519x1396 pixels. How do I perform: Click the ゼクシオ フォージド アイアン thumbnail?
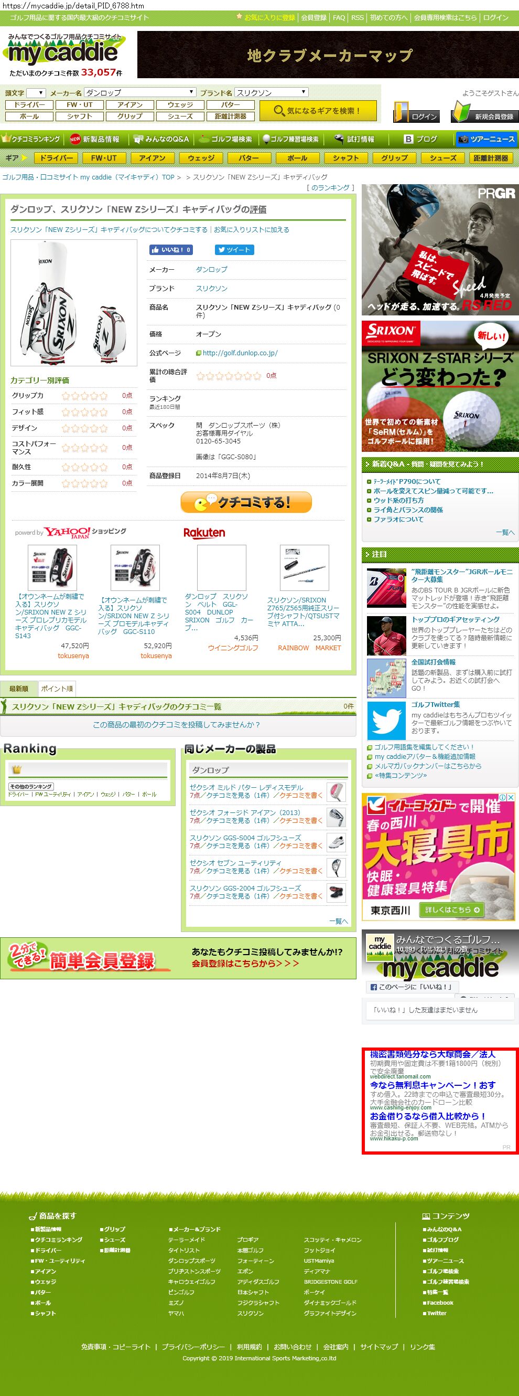(336, 817)
